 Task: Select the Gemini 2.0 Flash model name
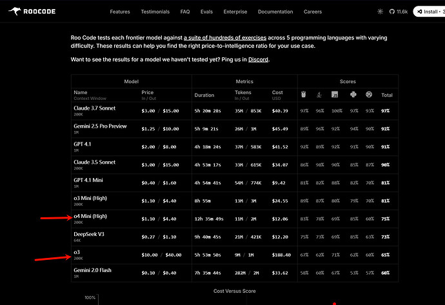[92, 270]
